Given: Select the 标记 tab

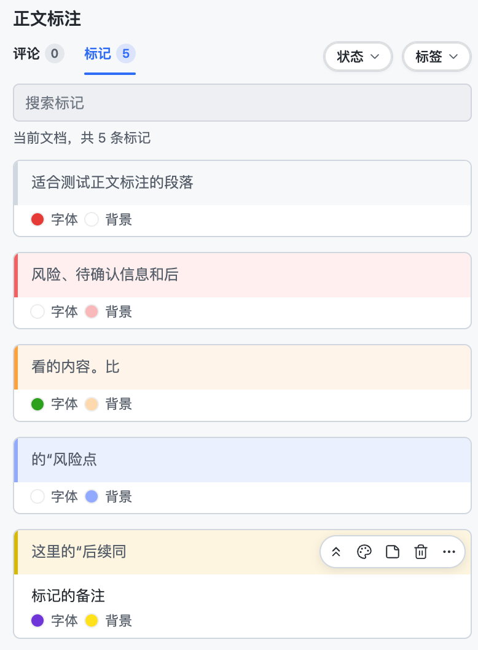Looking at the screenshot, I should 98,53.
